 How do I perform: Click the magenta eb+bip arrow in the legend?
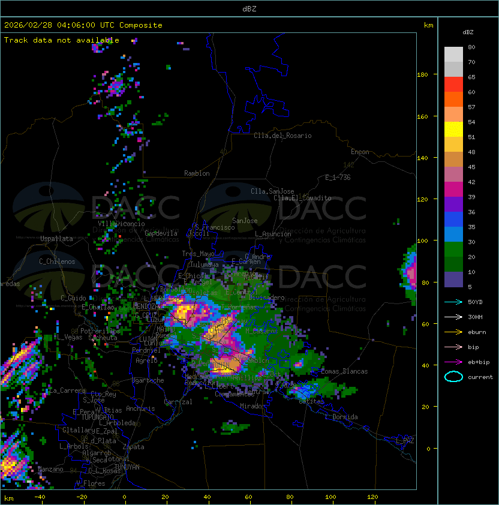453,362
